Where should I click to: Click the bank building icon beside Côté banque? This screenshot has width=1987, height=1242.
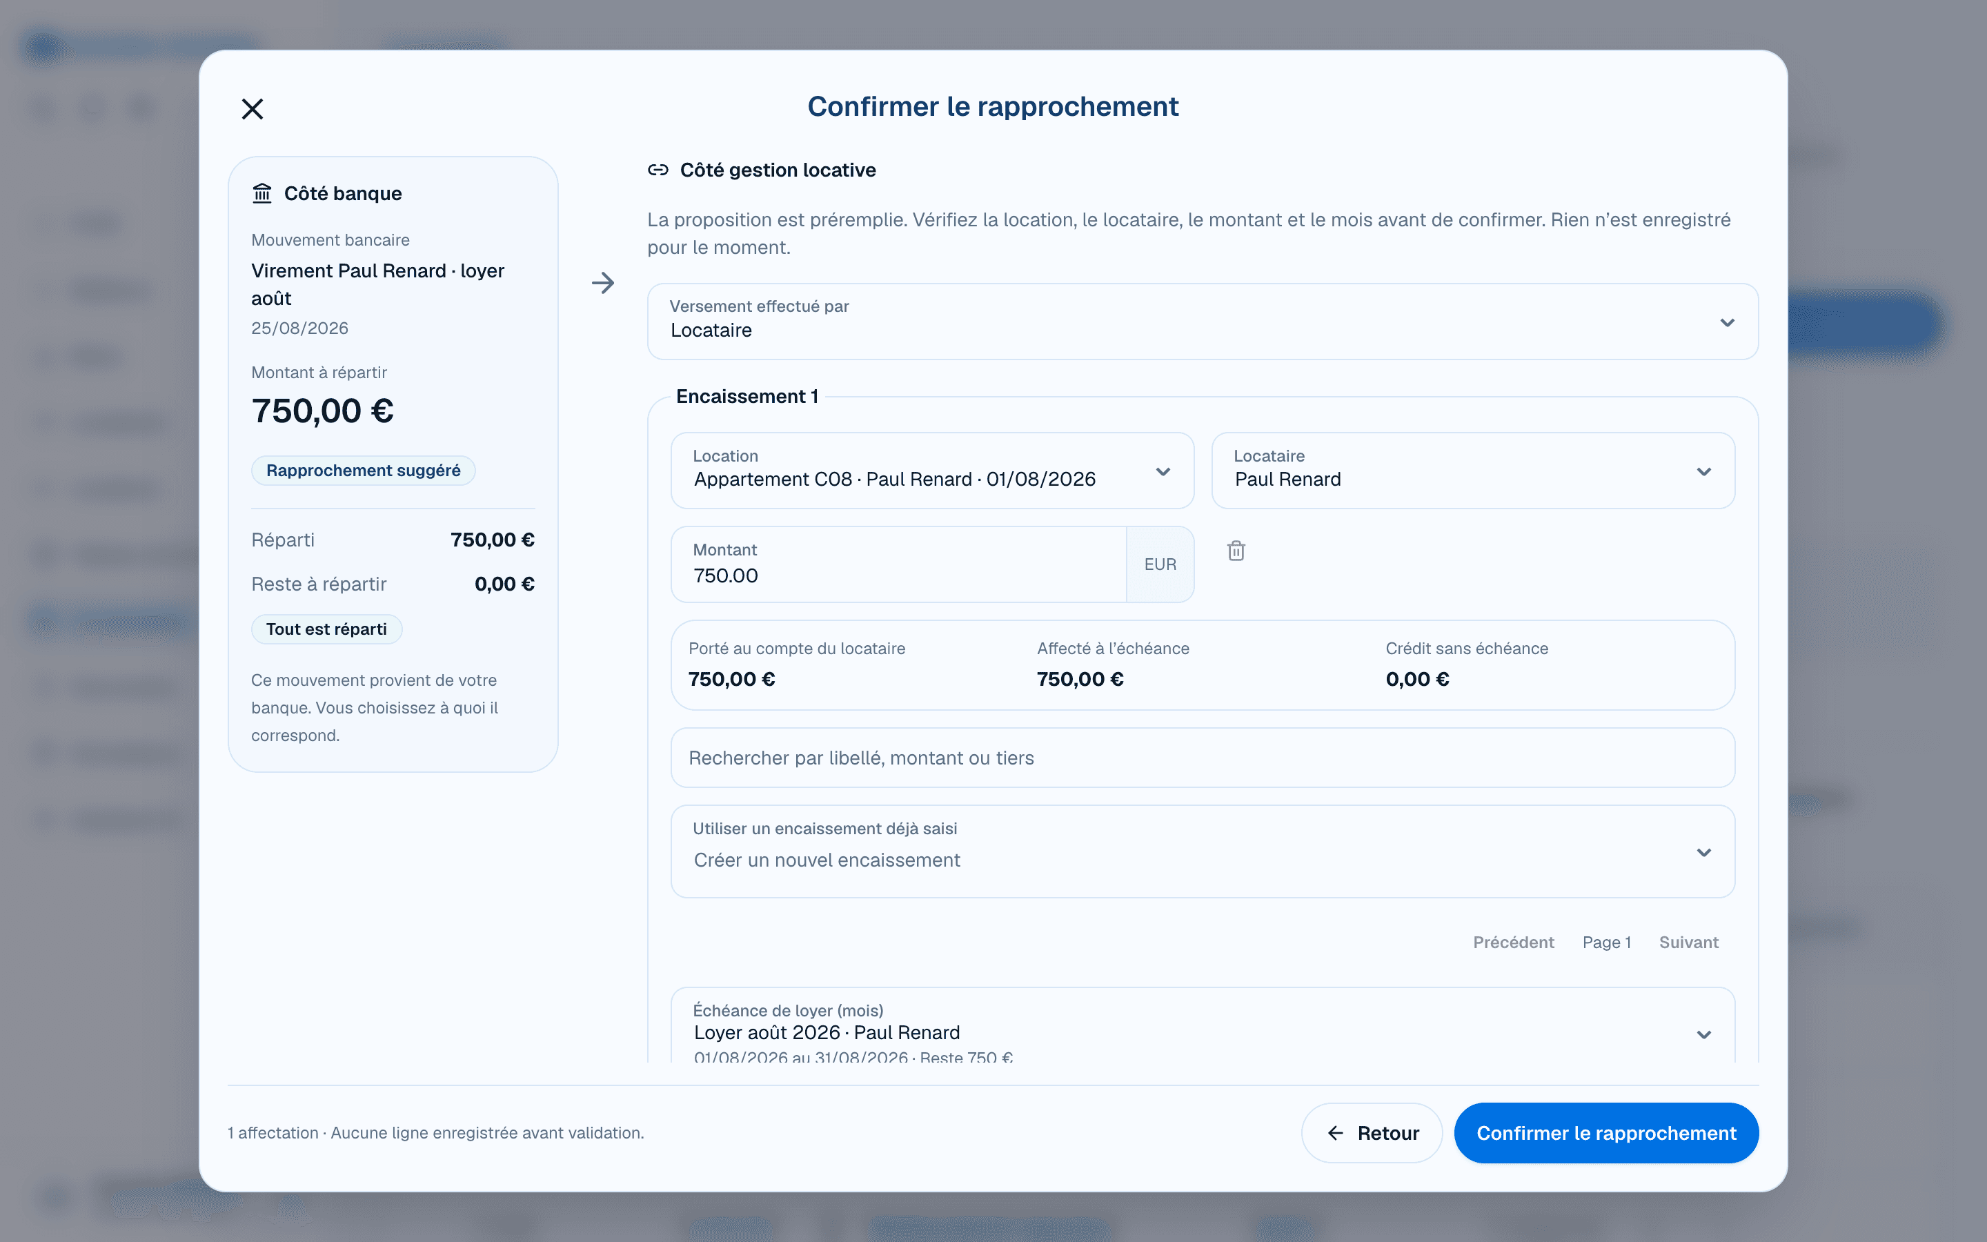[x=262, y=193]
